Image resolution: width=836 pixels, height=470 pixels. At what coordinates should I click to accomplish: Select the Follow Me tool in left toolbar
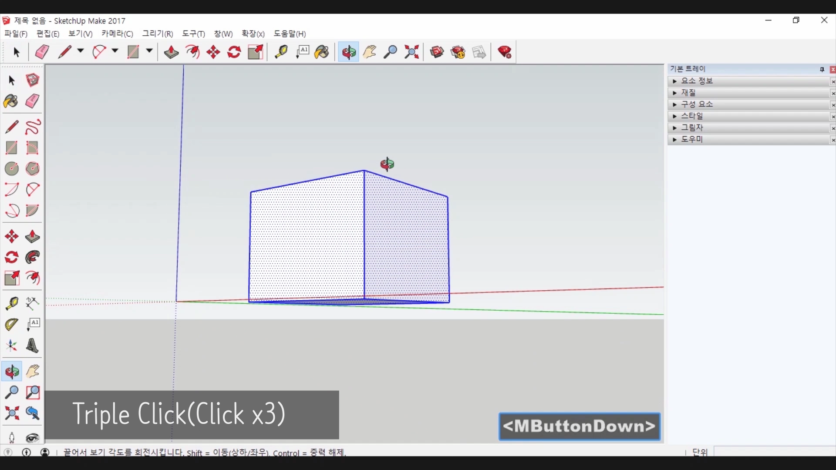(x=33, y=257)
